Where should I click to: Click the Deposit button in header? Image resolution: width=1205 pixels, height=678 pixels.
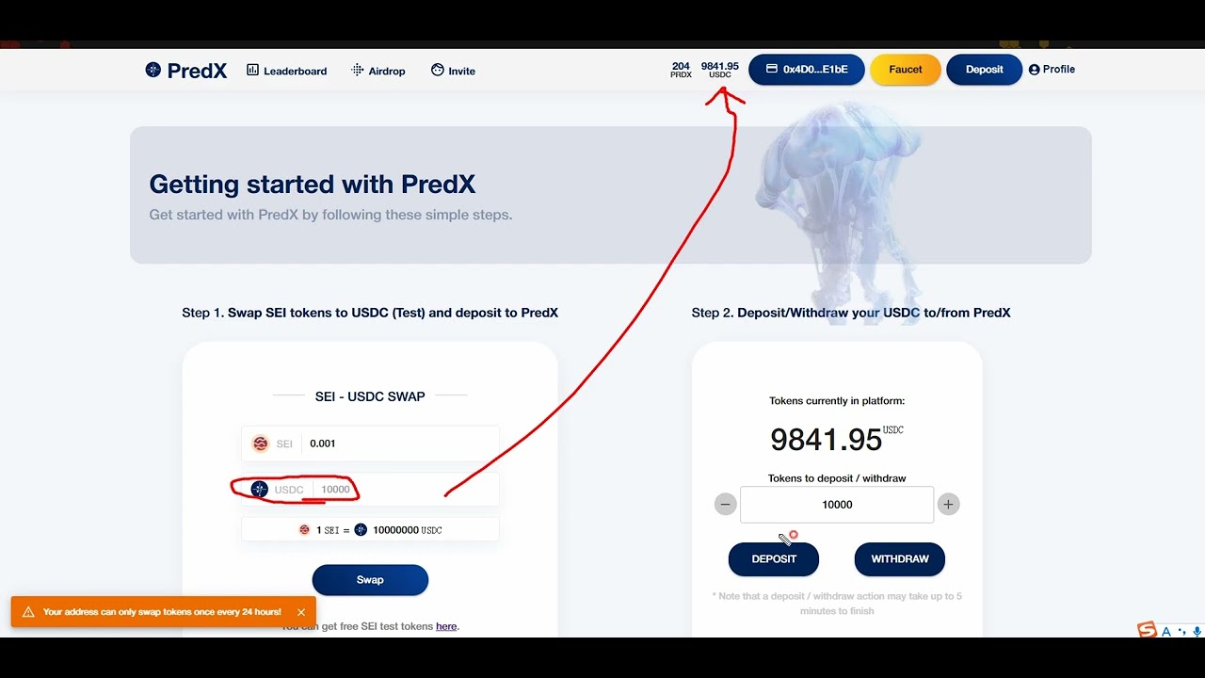pyautogui.click(x=984, y=70)
